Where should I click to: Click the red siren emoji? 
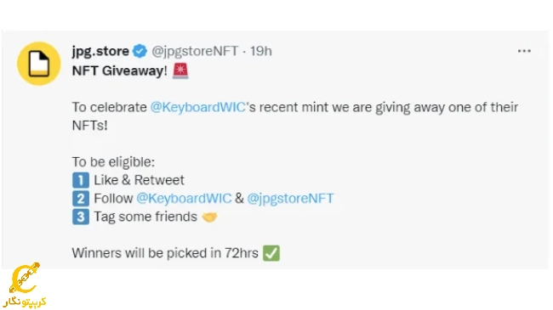click(x=180, y=70)
